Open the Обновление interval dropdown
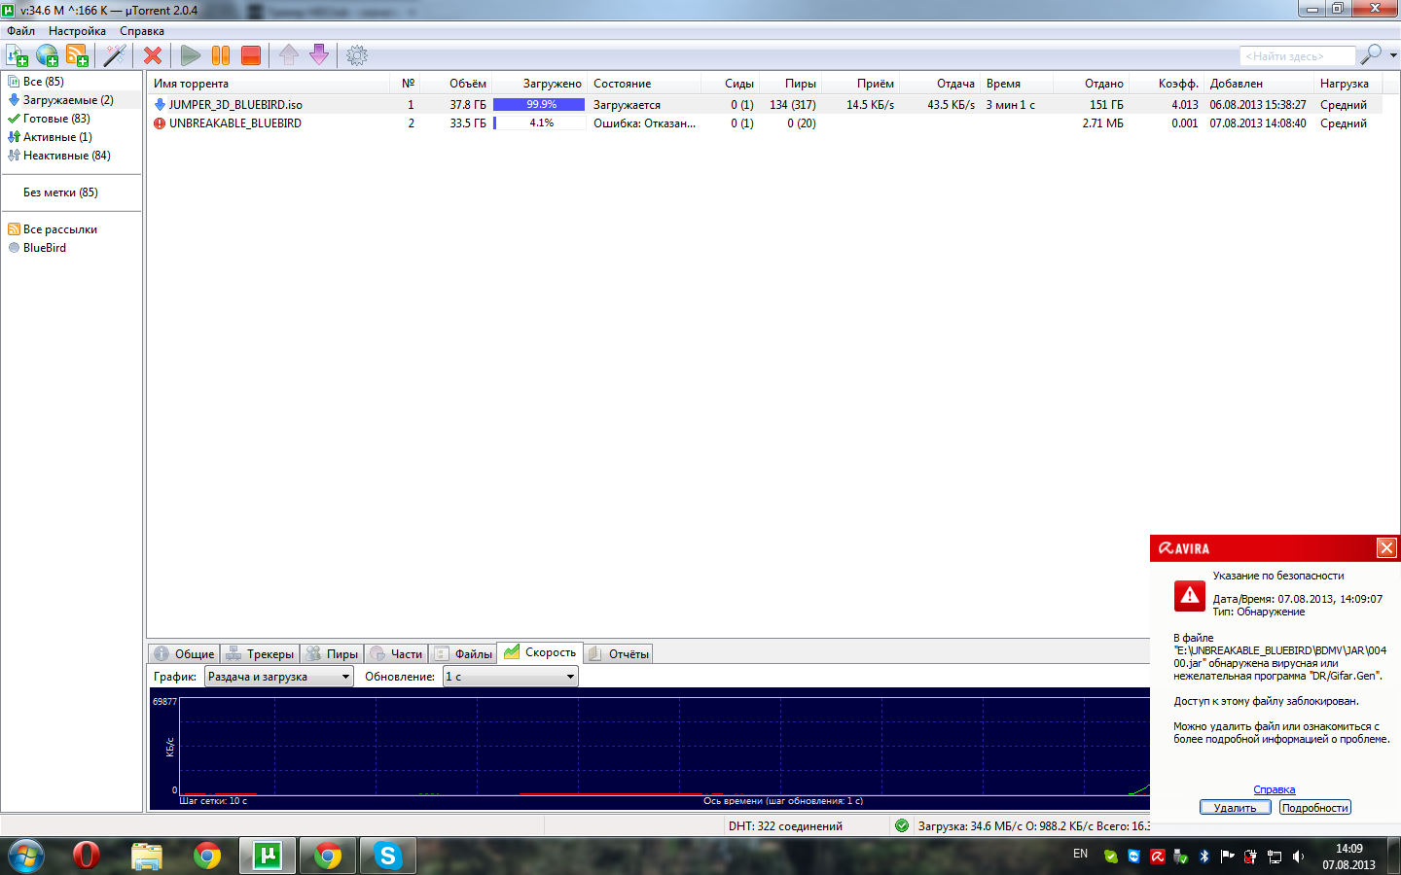 pyautogui.click(x=511, y=677)
